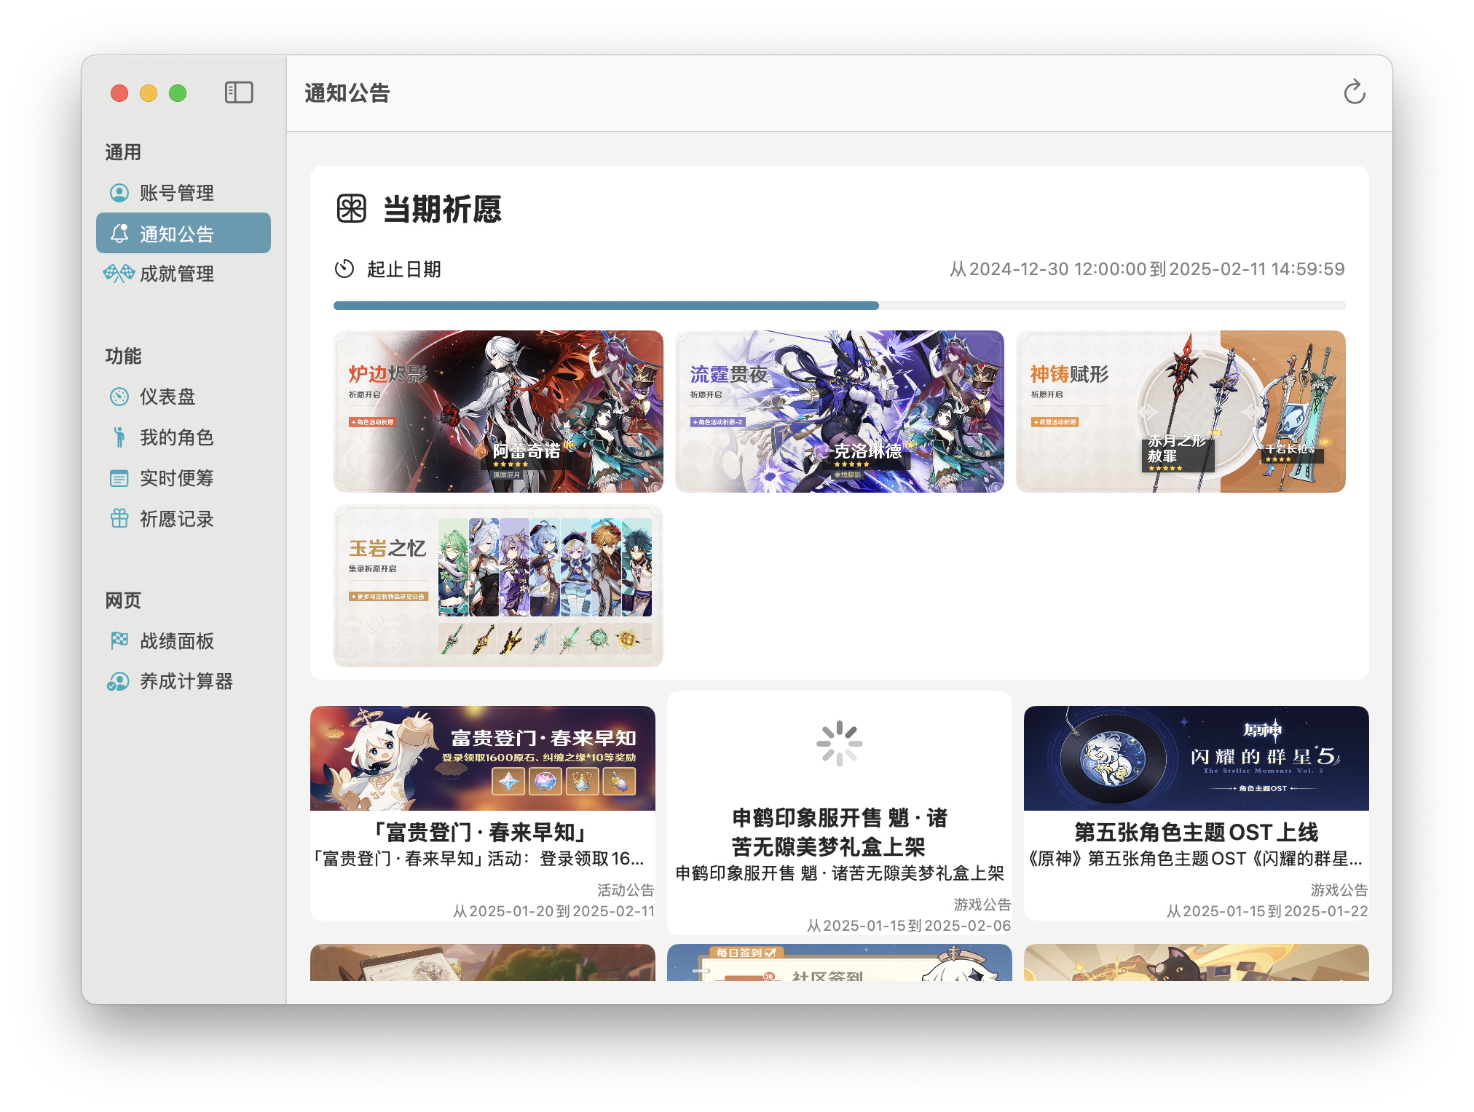The height and width of the screenshot is (1112, 1474).
Task: Open 账号管理 account management
Action: (x=176, y=193)
